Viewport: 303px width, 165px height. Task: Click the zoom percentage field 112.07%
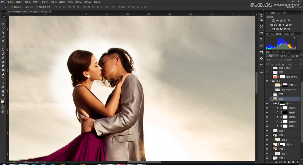[x=10, y=163]
